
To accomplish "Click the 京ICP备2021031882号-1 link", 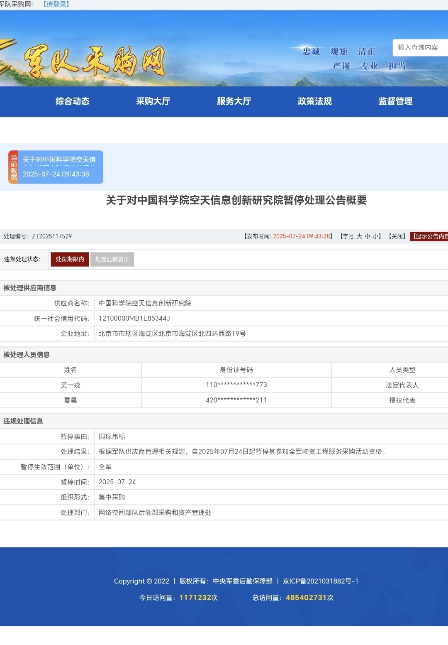I will click(321, 581).
